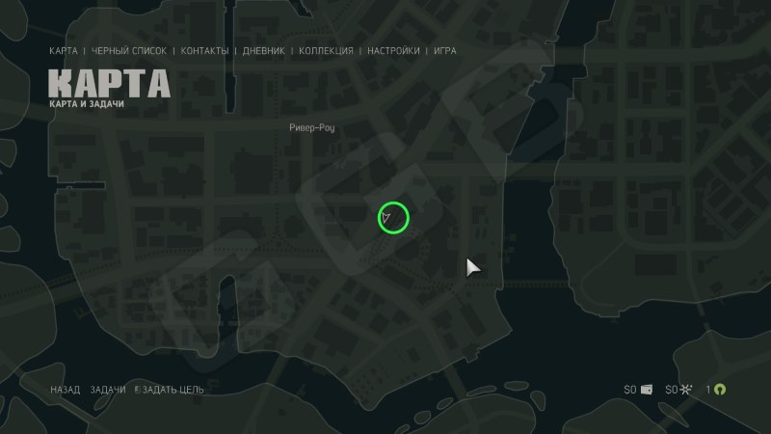Switch to the КОНТАКТЫ tab
The width and height of the screenshot is (771, 434).
(204, 51)
